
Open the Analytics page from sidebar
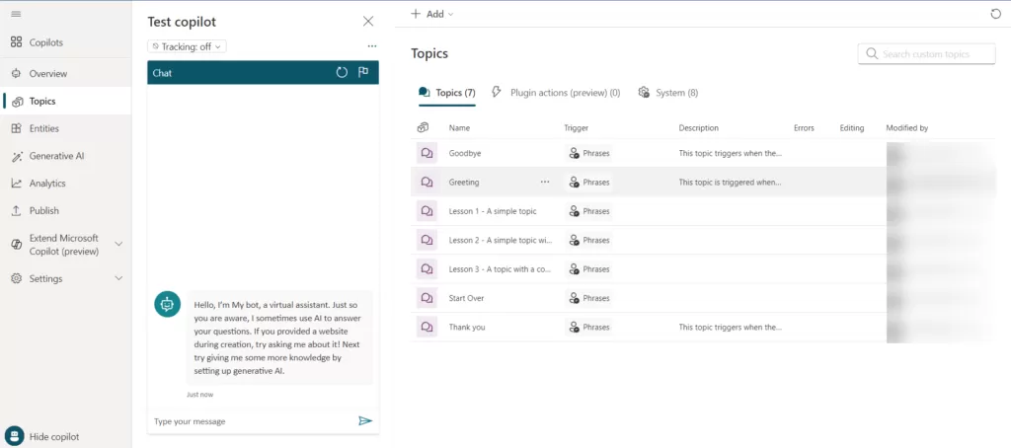[46, 184]
